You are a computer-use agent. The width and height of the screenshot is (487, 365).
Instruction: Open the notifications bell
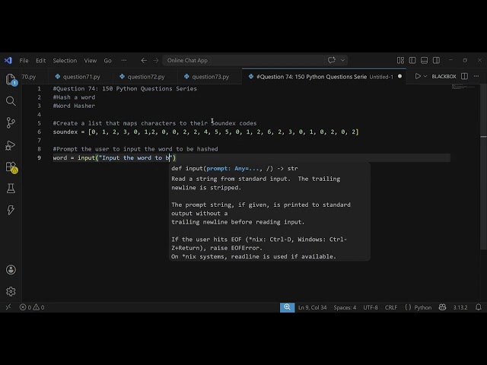479,307
